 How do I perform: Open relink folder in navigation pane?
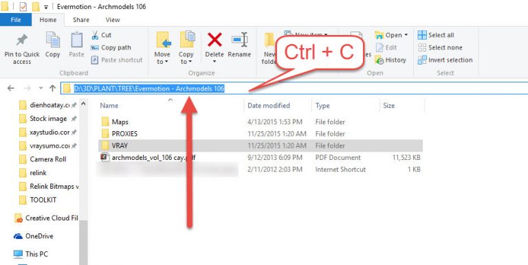(33, 173)
